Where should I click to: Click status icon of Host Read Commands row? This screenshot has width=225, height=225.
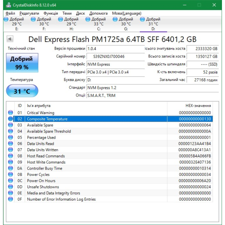[x=10, y=156]
